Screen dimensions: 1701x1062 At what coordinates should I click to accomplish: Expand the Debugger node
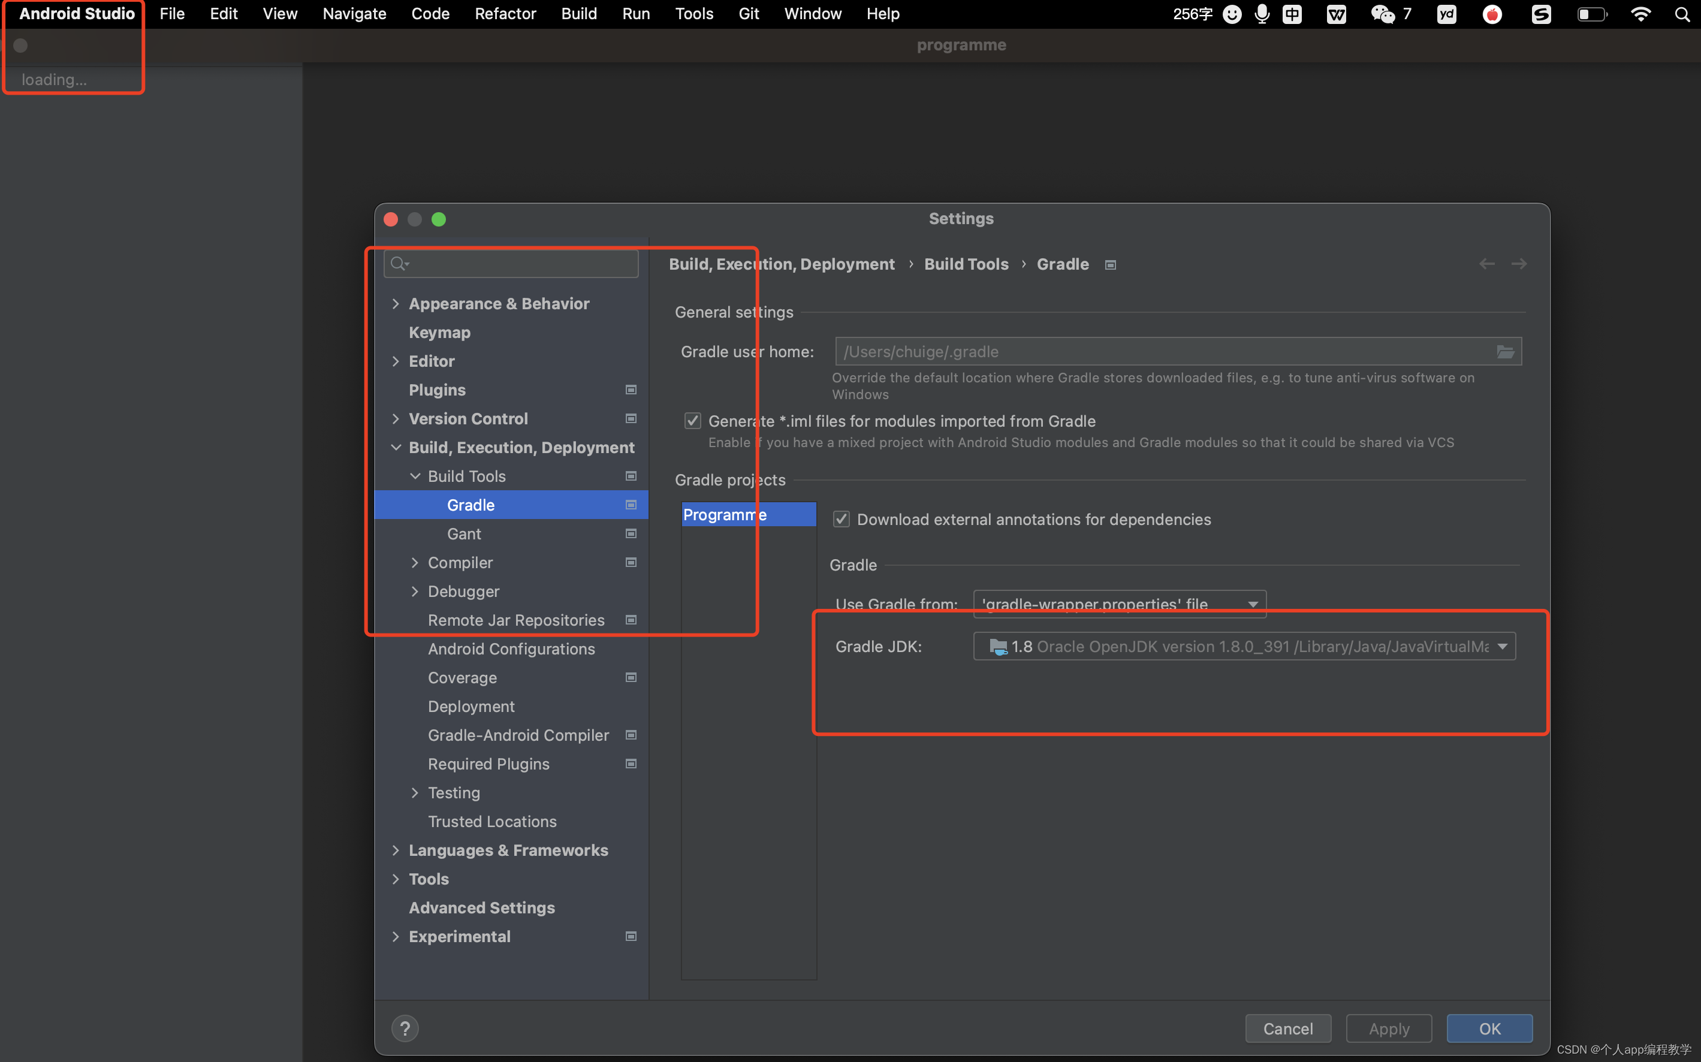point(414,592)
